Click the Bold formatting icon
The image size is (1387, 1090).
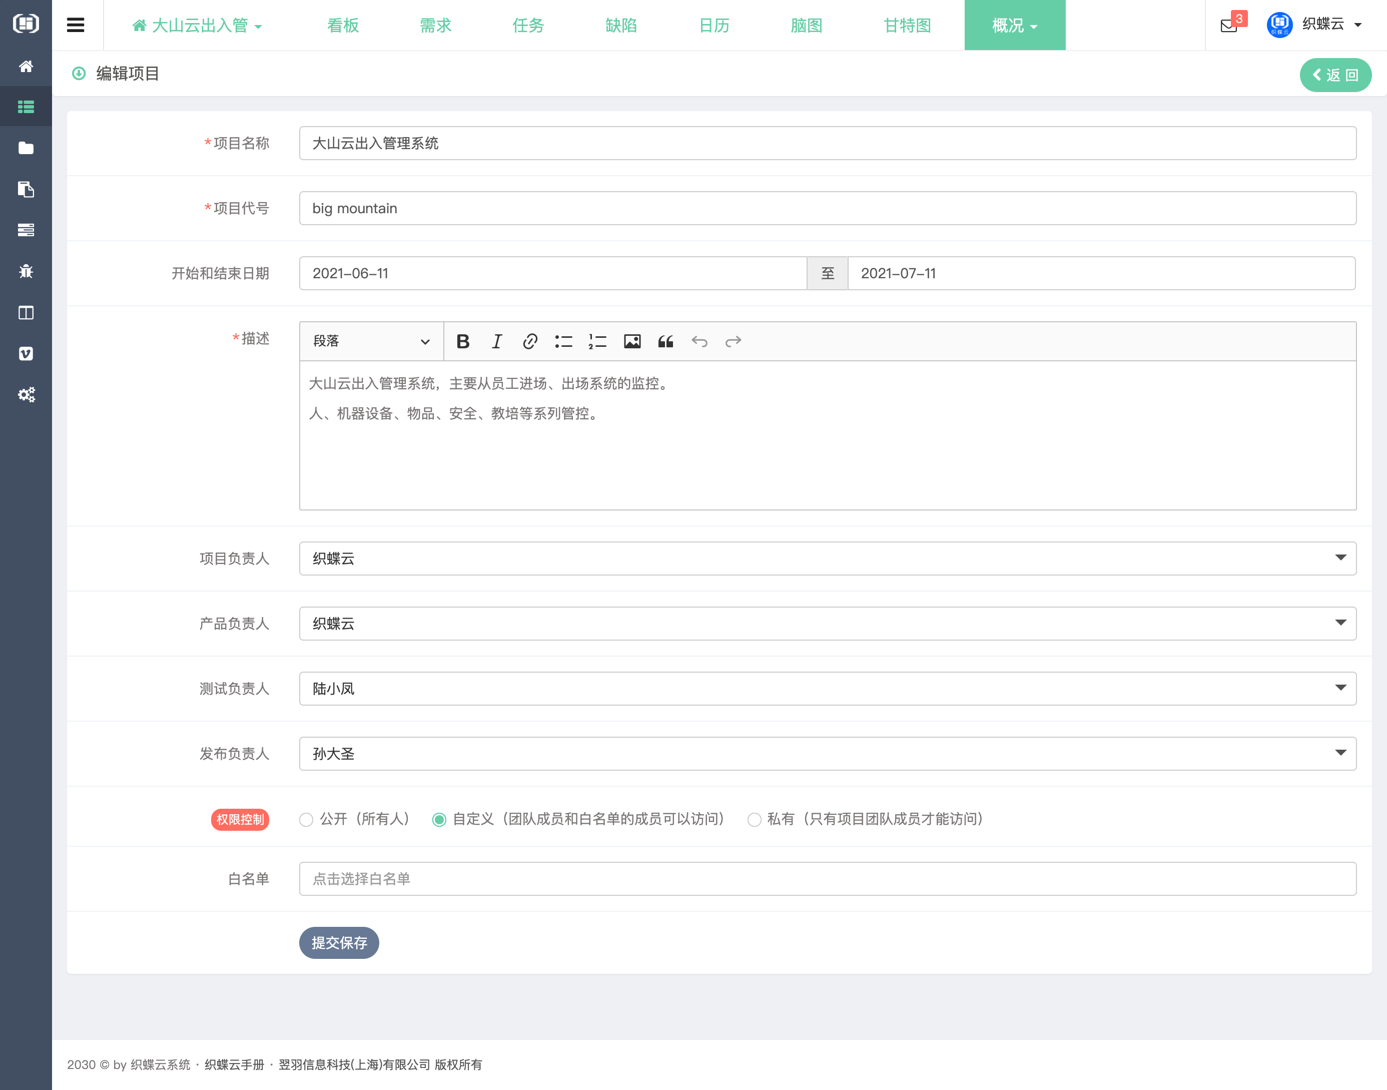tap(463, 341)
